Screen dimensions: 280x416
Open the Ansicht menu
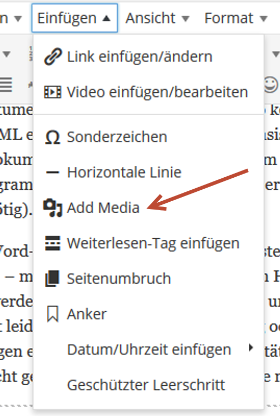[x=157, y=18]
